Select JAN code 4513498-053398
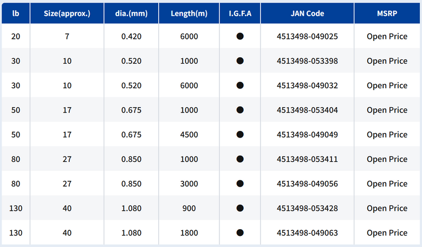This screenshot has height=247, width=422. click(308, 61)
